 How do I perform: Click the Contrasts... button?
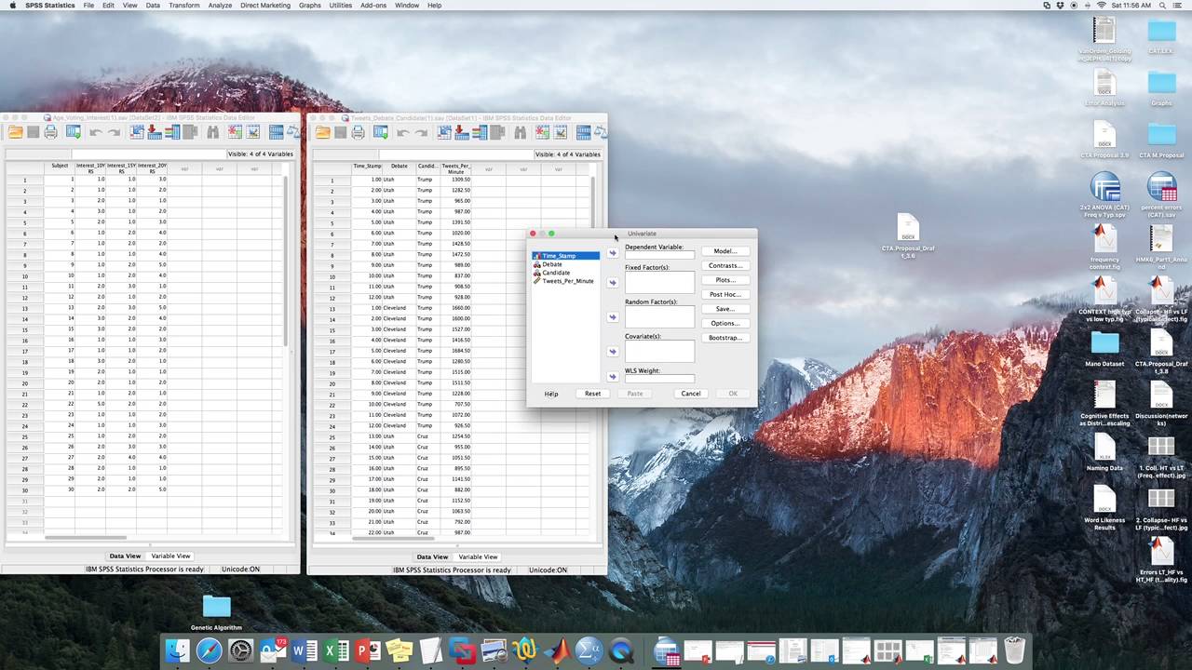click(x=725, y=265)
